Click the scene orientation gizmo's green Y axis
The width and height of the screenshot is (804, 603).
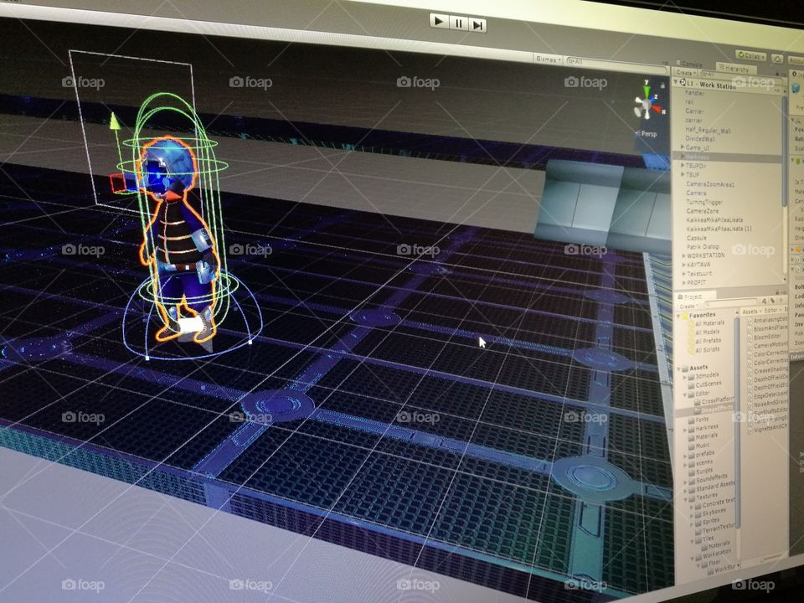tap(646, 90)
